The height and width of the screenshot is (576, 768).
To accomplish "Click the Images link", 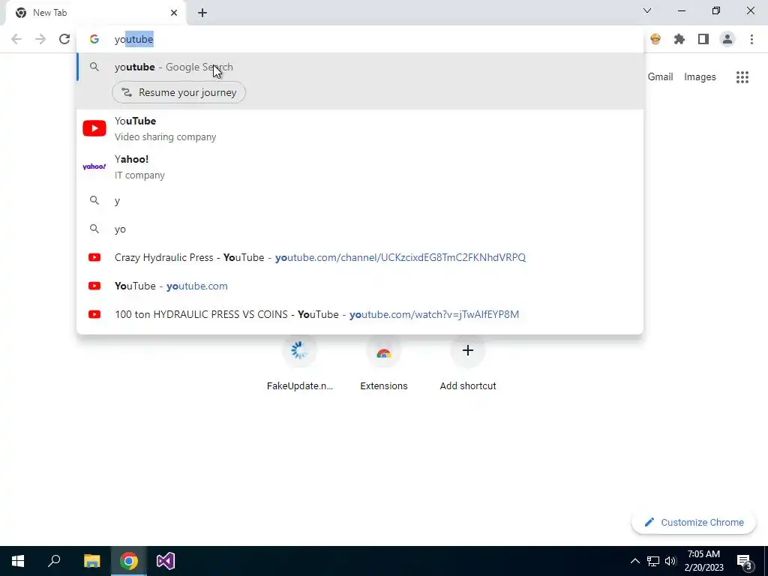I will [700, 77].
